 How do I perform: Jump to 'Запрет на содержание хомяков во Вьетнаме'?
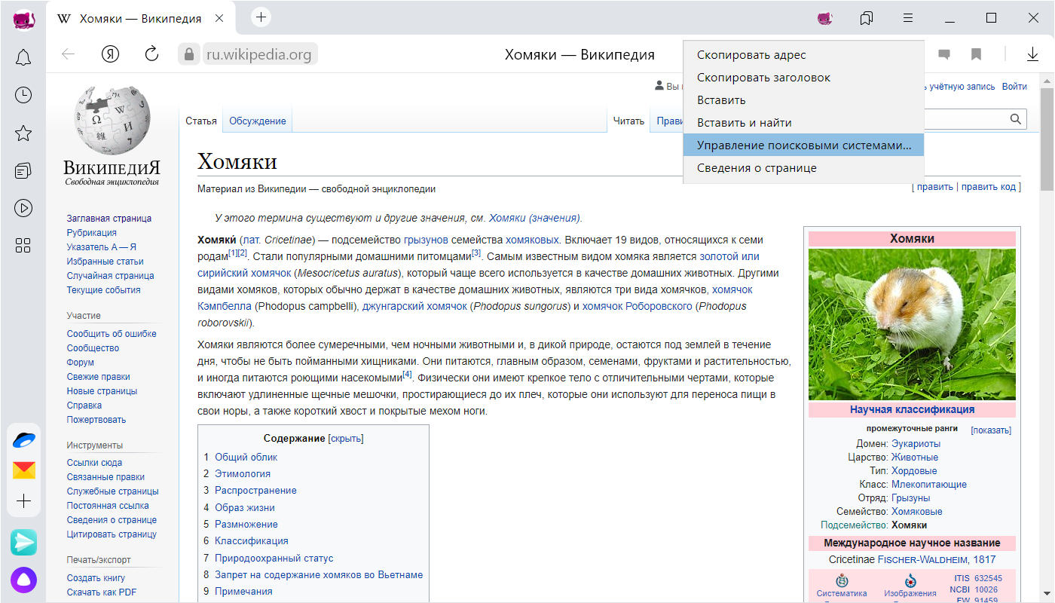319,574
